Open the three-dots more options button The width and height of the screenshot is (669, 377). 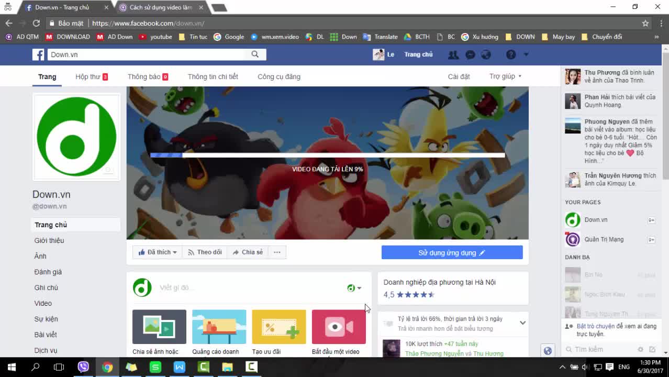pos(277,252)
